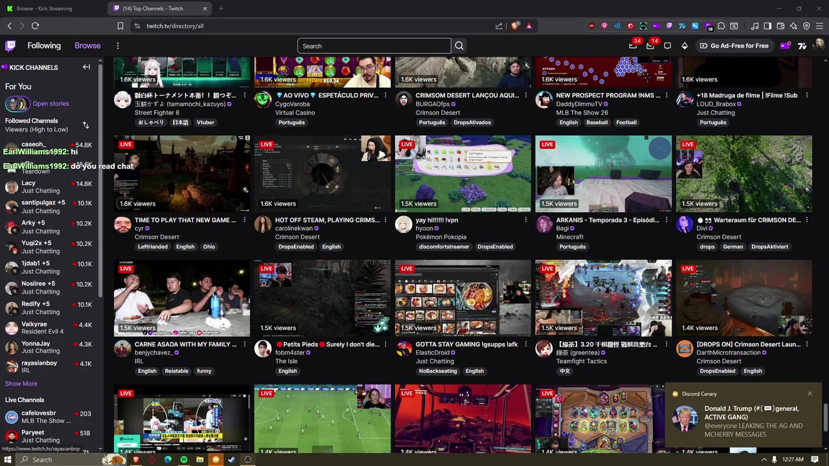This screenshot has width=829, height=466.
Task: Close the Discord Canary notification
Action: [x=810, y=394]
